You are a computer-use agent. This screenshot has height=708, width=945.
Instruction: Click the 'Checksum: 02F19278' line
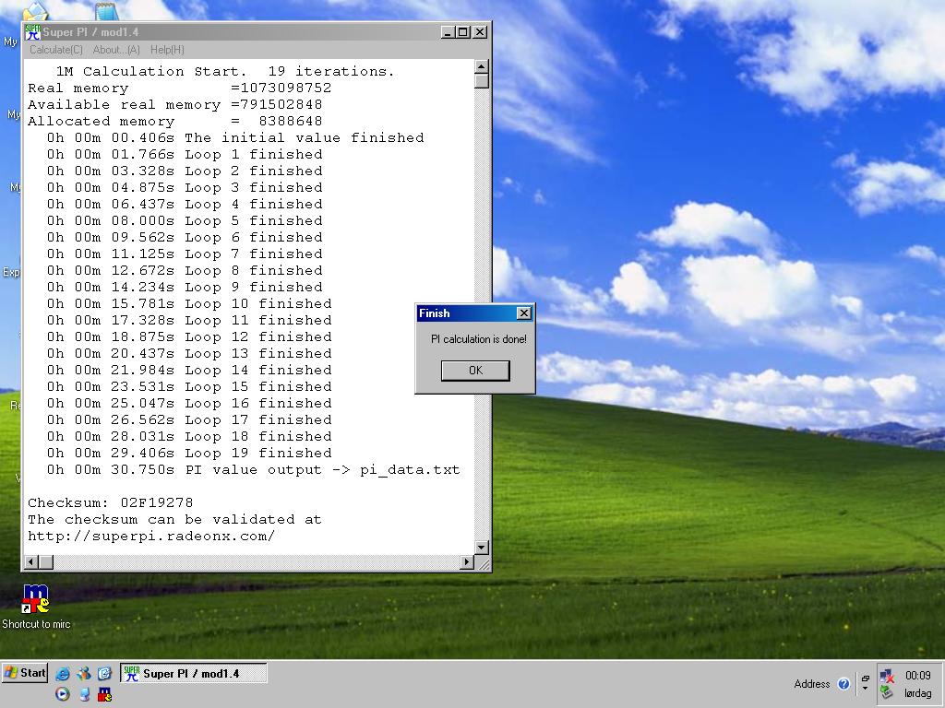point(111,502)
